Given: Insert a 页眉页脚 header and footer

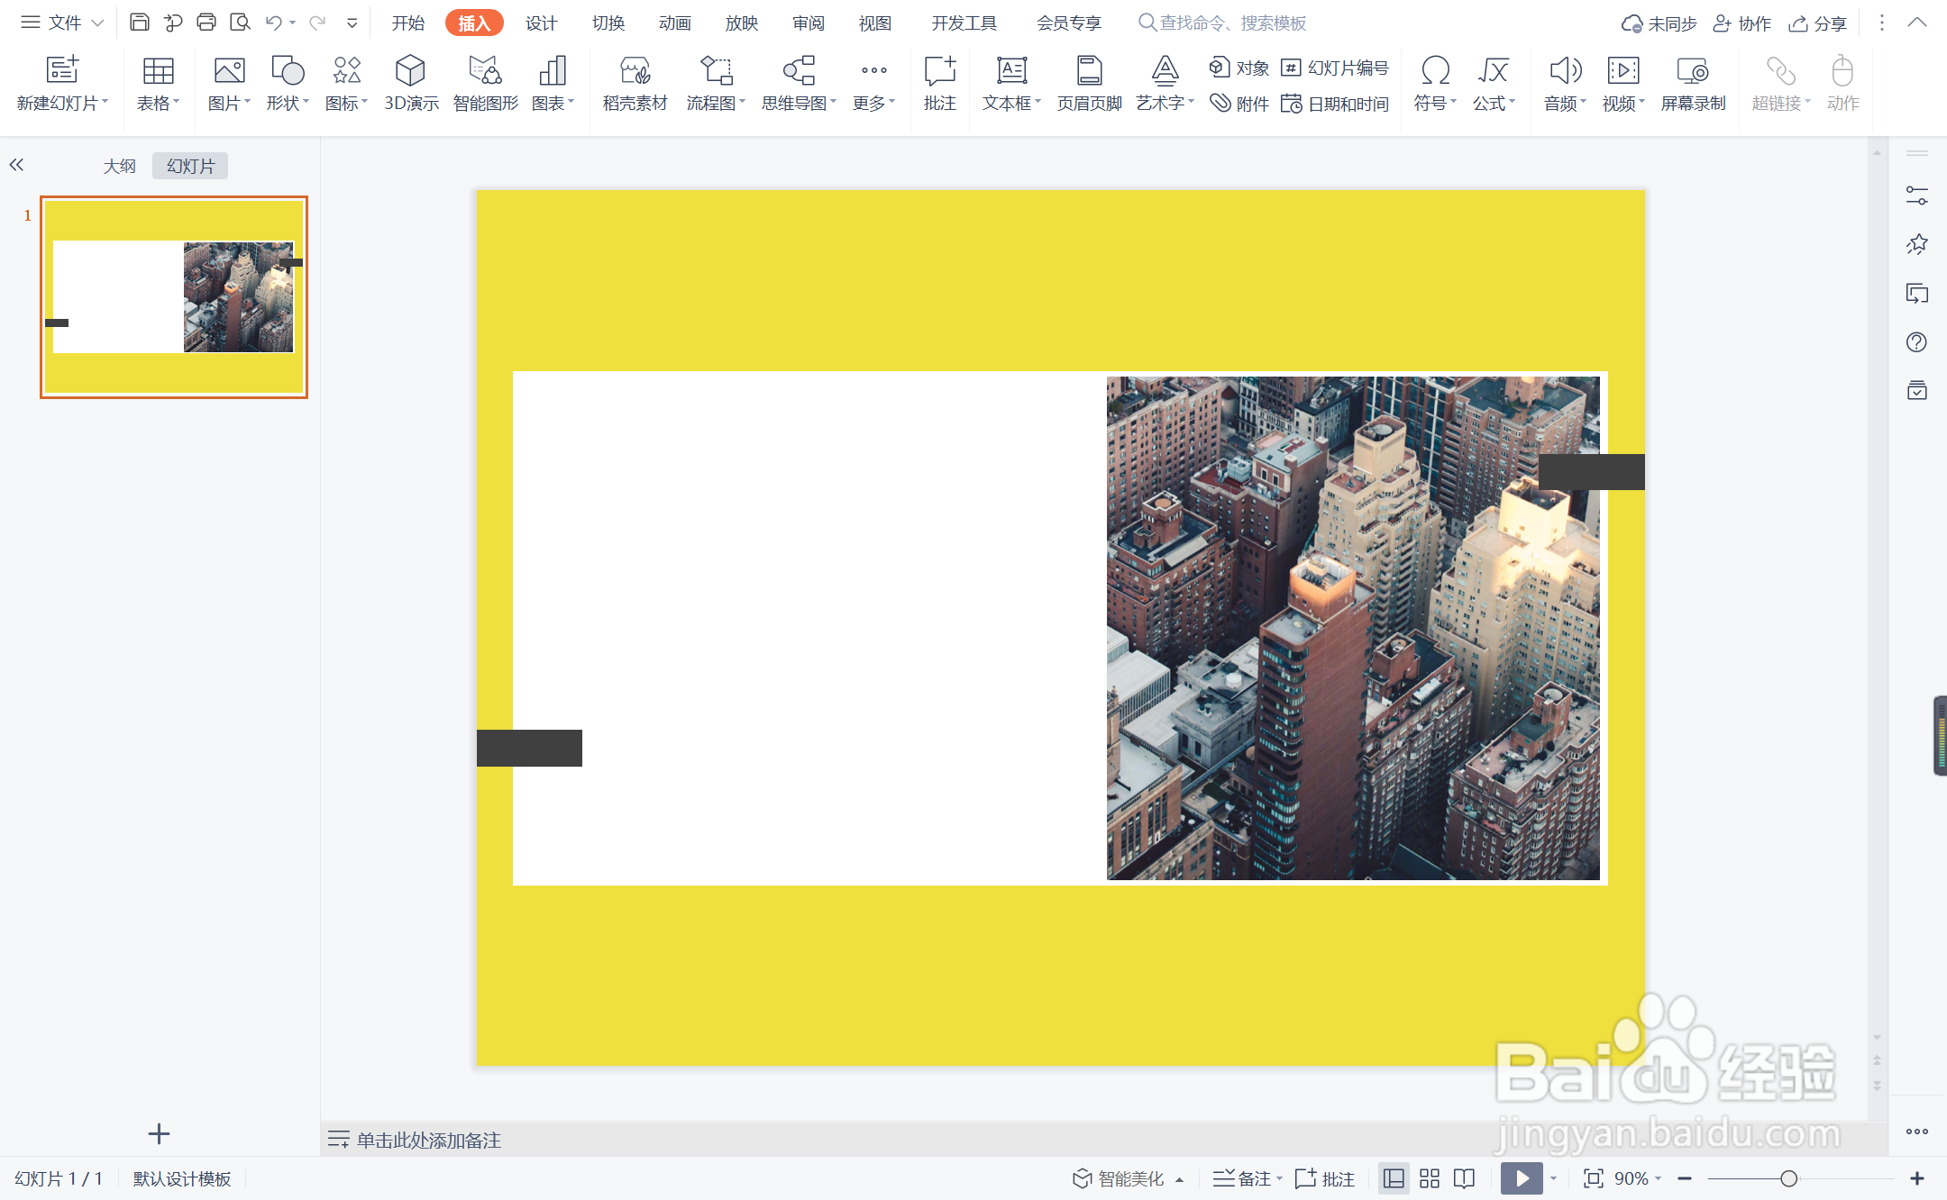Looking at the screenshot, I should click(1089, 83).
